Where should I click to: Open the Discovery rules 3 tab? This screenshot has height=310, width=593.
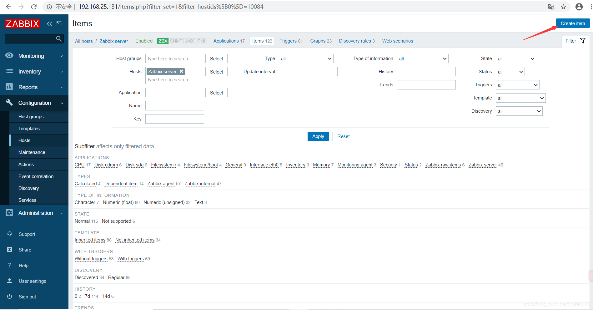[x=357, y=41]
